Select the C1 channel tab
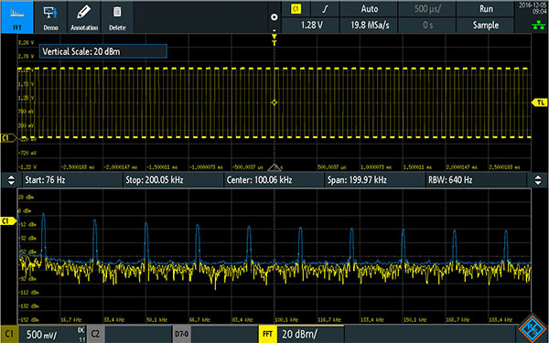This screenshot has height=343, width=549. pos(43,334)
